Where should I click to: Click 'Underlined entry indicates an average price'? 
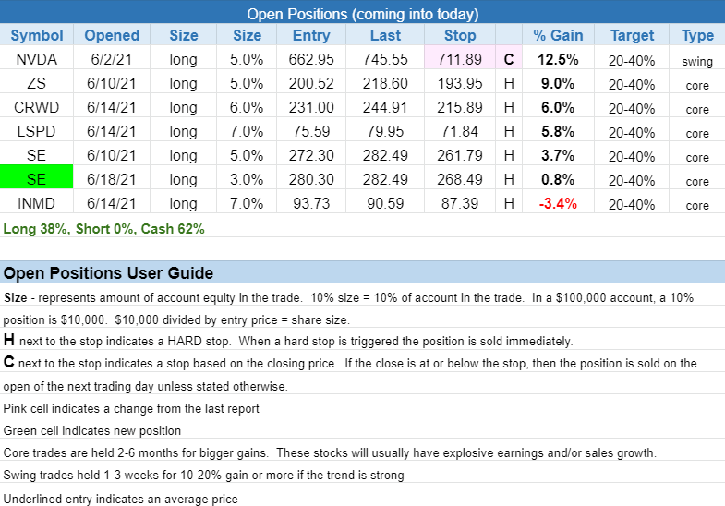pyautogui.click(x=120, y=499)
